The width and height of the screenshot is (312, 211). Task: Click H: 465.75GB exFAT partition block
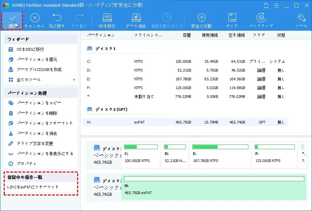click(214, 187)
